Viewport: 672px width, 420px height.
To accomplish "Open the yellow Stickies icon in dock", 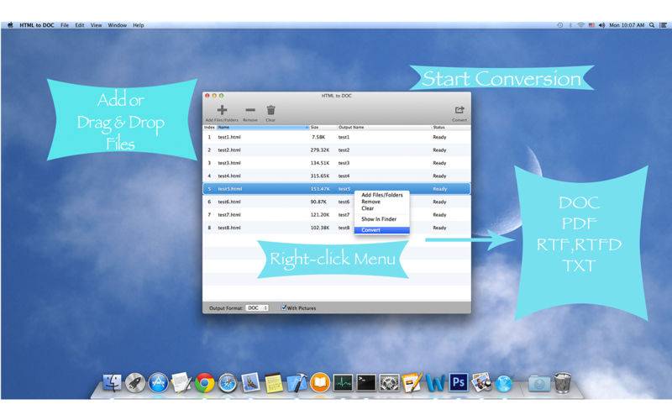I will (x=274, y=383).
